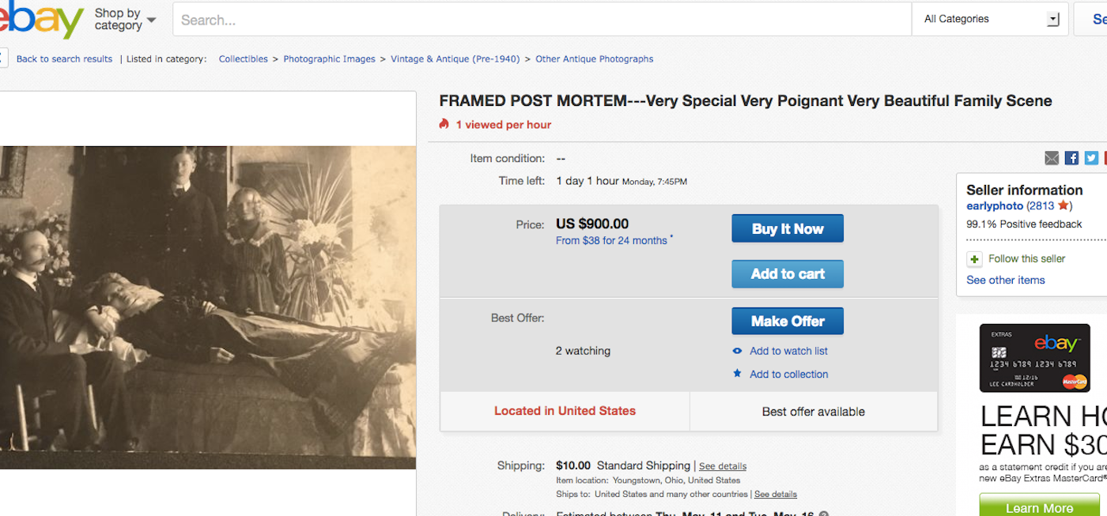The height and width of the screenshot is (516, 1107).
Task: Go to Photographic Images breadcrumb
Action: click(x=329, y=59)
